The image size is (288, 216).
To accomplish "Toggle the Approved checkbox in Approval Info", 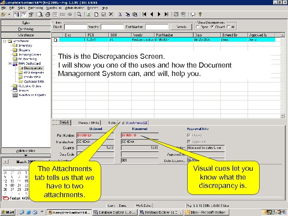I will pyautogui.click(x=189, y=142).
